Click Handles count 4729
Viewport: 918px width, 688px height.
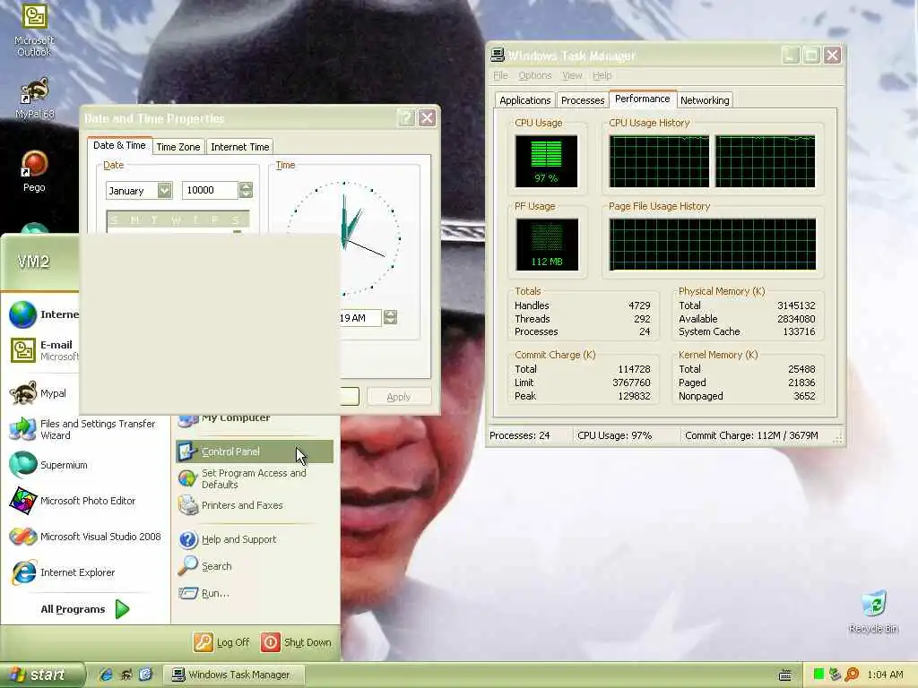pyautogui.click(x=639, y=305)
